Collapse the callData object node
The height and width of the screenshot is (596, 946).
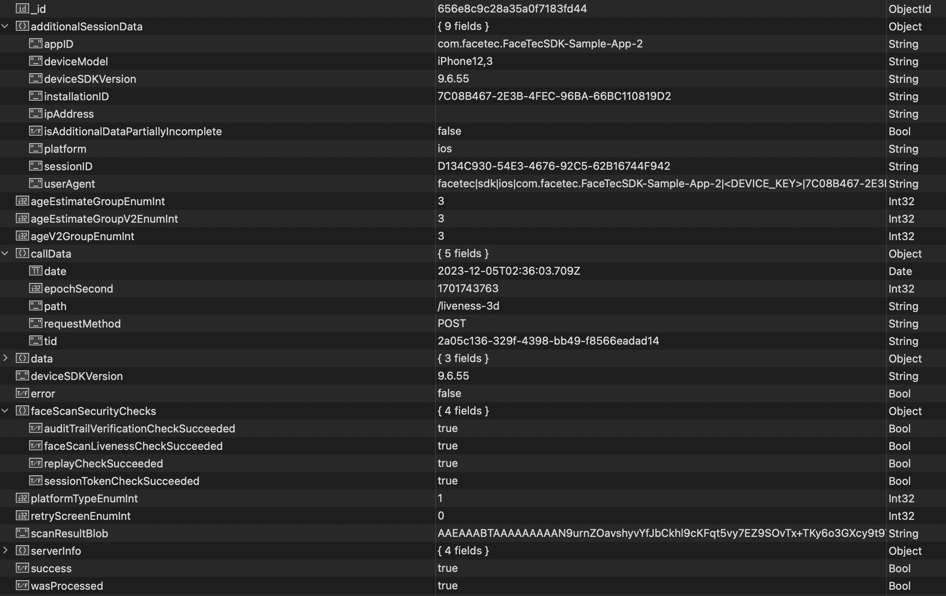[5, 253]
